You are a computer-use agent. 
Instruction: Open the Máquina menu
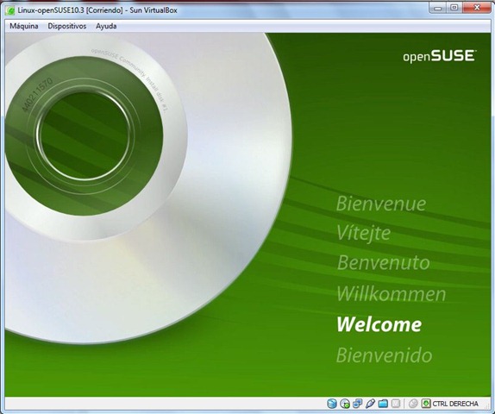click(24, 26)
